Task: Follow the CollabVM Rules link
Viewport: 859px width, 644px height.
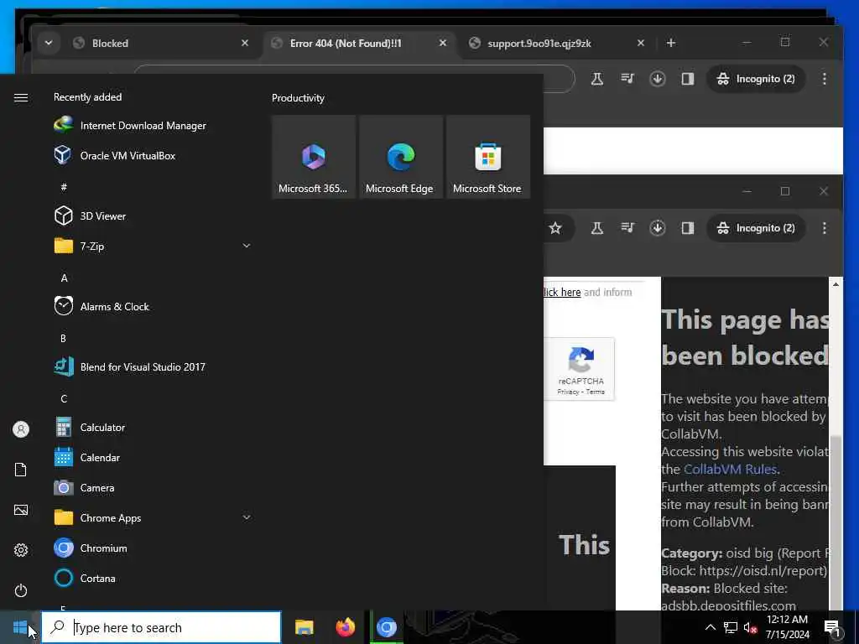Action: [x=731, y=470]
